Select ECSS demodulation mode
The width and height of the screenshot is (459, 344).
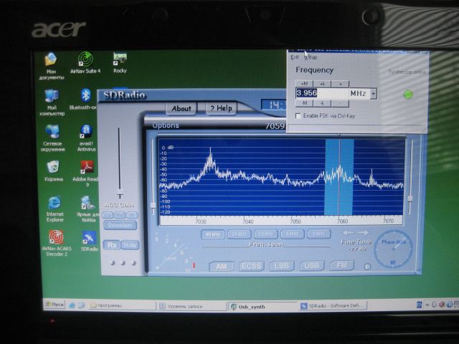click(x=251, y=266)
